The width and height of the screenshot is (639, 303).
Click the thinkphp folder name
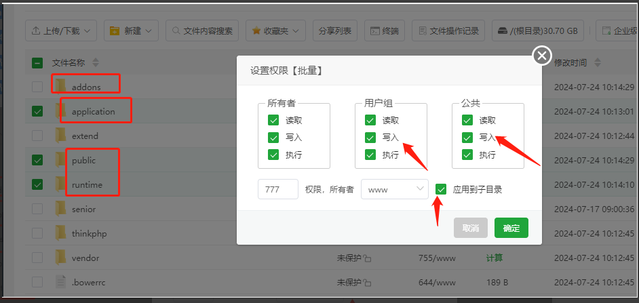tap(90, 233)
